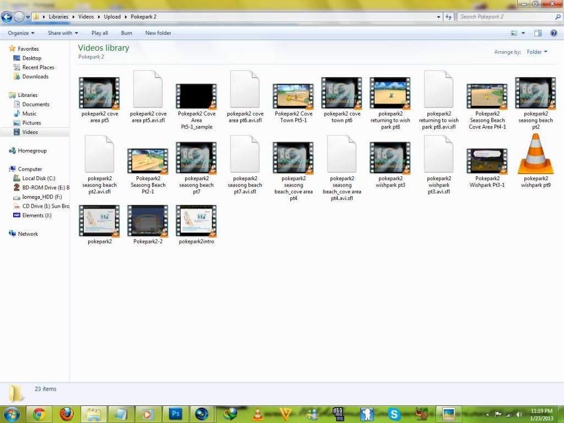Select the pokepark2 cove town pt6 video
Screen dimensions: 564x423
(x=341, y=100)
